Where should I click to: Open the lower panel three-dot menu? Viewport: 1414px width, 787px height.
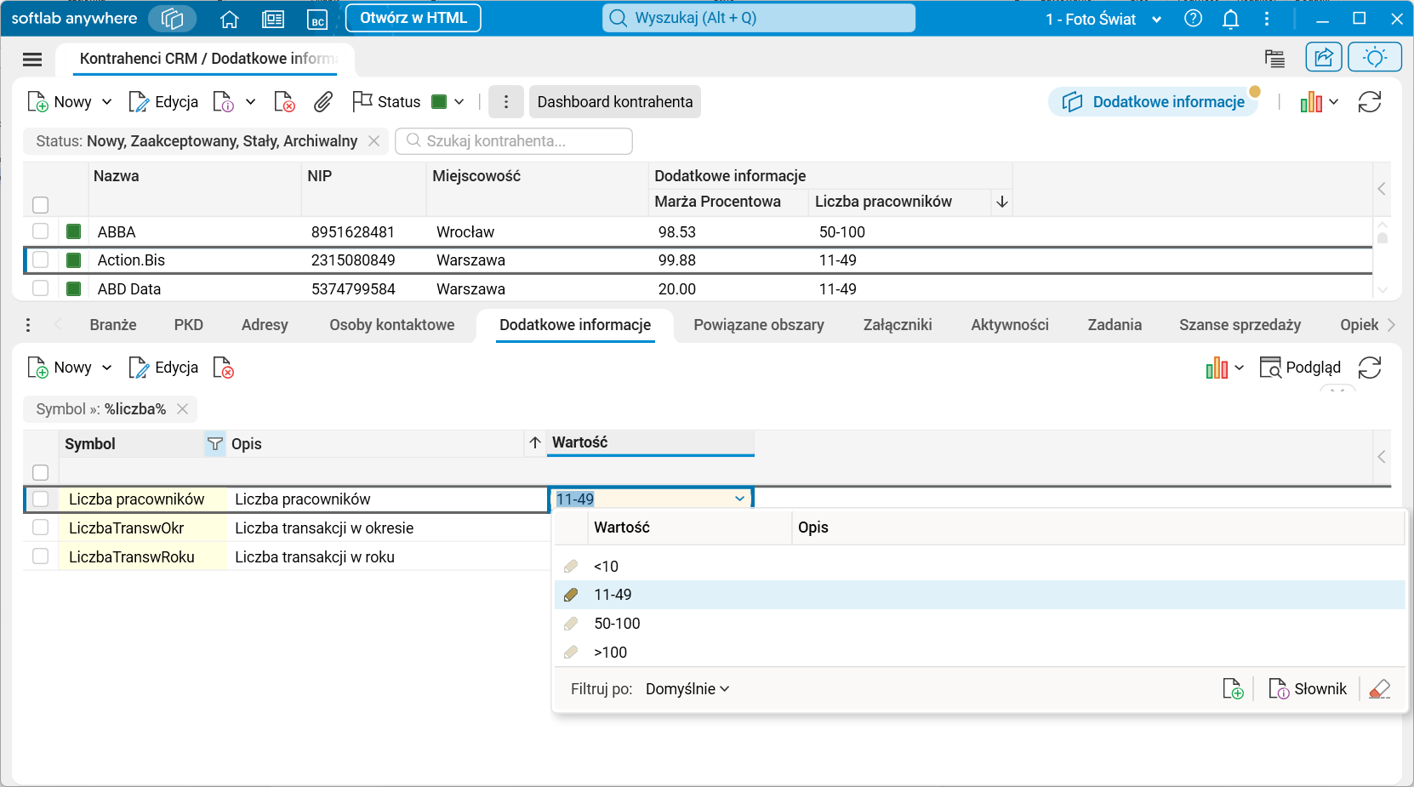(x=28, y=325)
